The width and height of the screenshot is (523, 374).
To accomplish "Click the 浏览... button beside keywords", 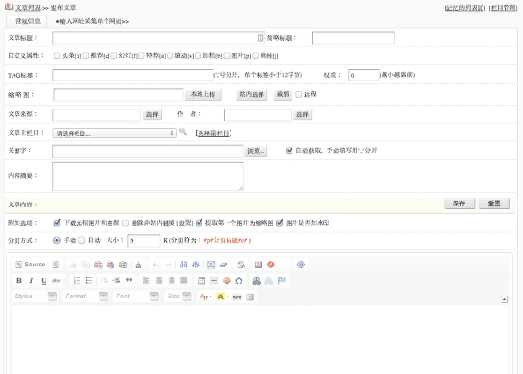I will [256, 151].
